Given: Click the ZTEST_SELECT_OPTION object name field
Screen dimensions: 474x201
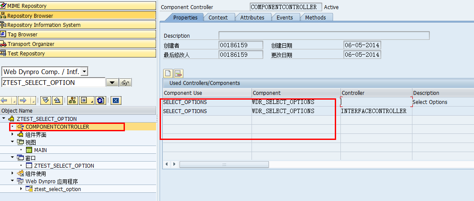Looking at the screenshot, I should click(53, 82).
